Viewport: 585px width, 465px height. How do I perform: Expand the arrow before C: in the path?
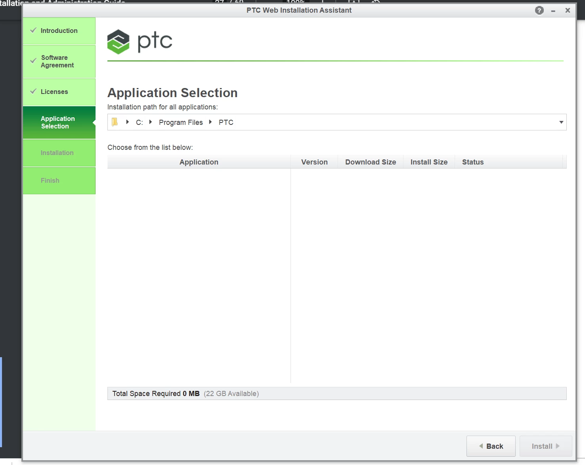[x=128, y=122]
